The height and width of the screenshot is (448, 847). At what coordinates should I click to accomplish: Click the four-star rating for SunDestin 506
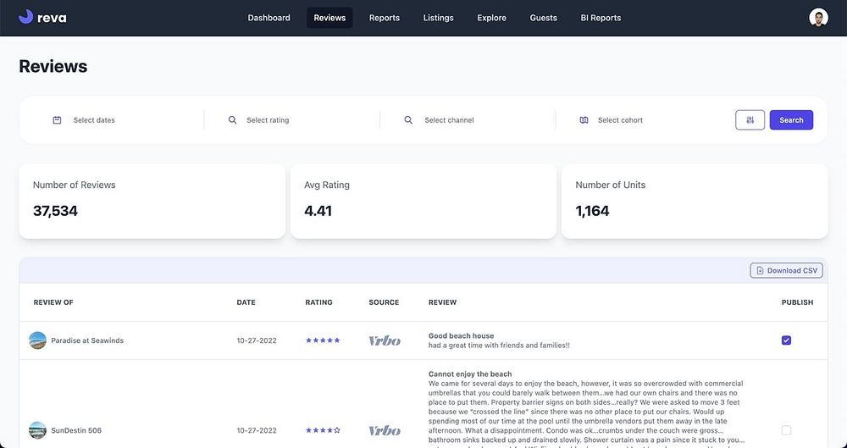[323, 431]
